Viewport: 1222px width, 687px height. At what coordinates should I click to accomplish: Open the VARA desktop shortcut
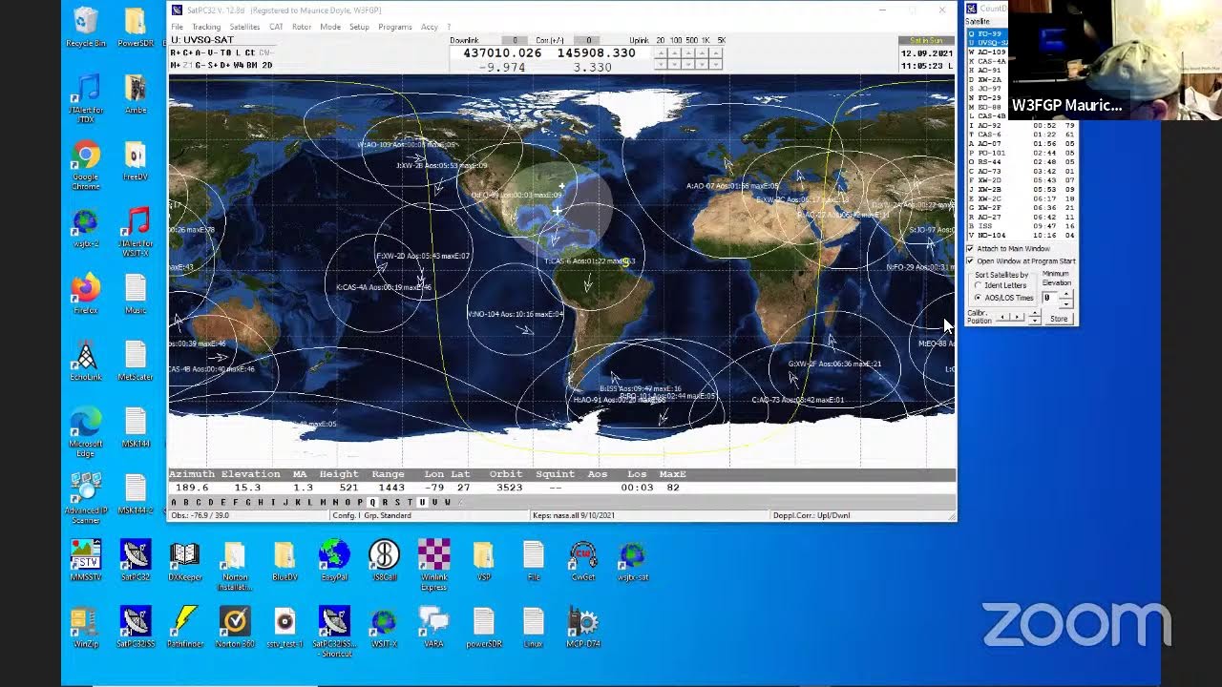click(x=433, y=627)
